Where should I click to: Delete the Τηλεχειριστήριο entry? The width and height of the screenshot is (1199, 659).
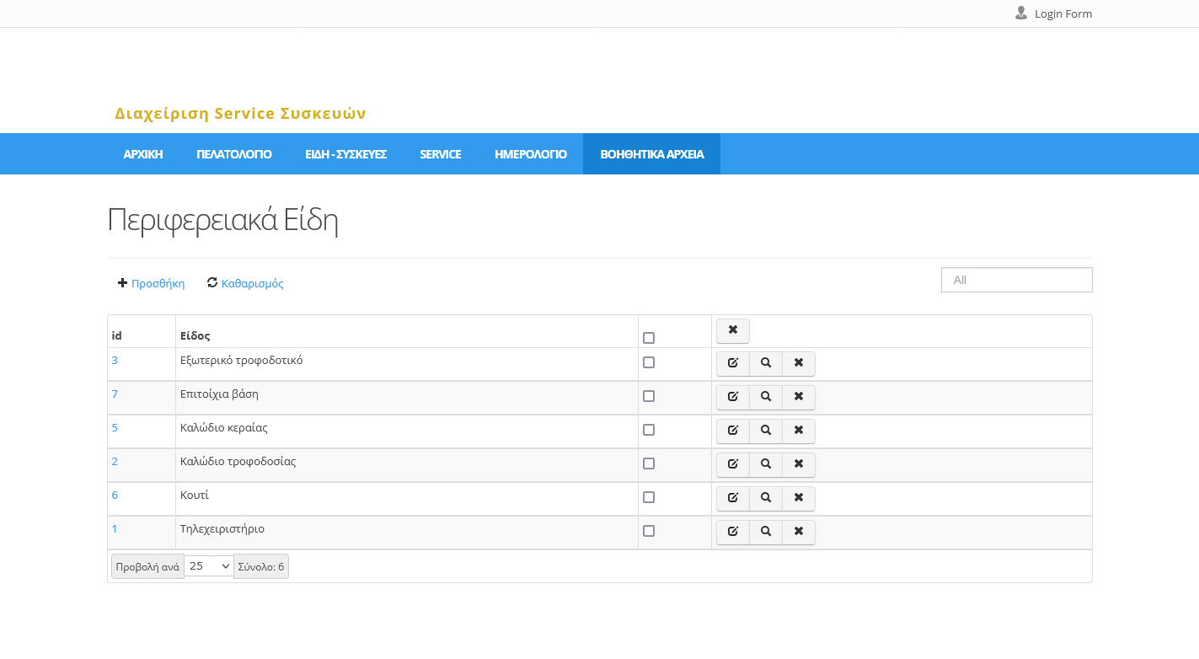(798, 532)
